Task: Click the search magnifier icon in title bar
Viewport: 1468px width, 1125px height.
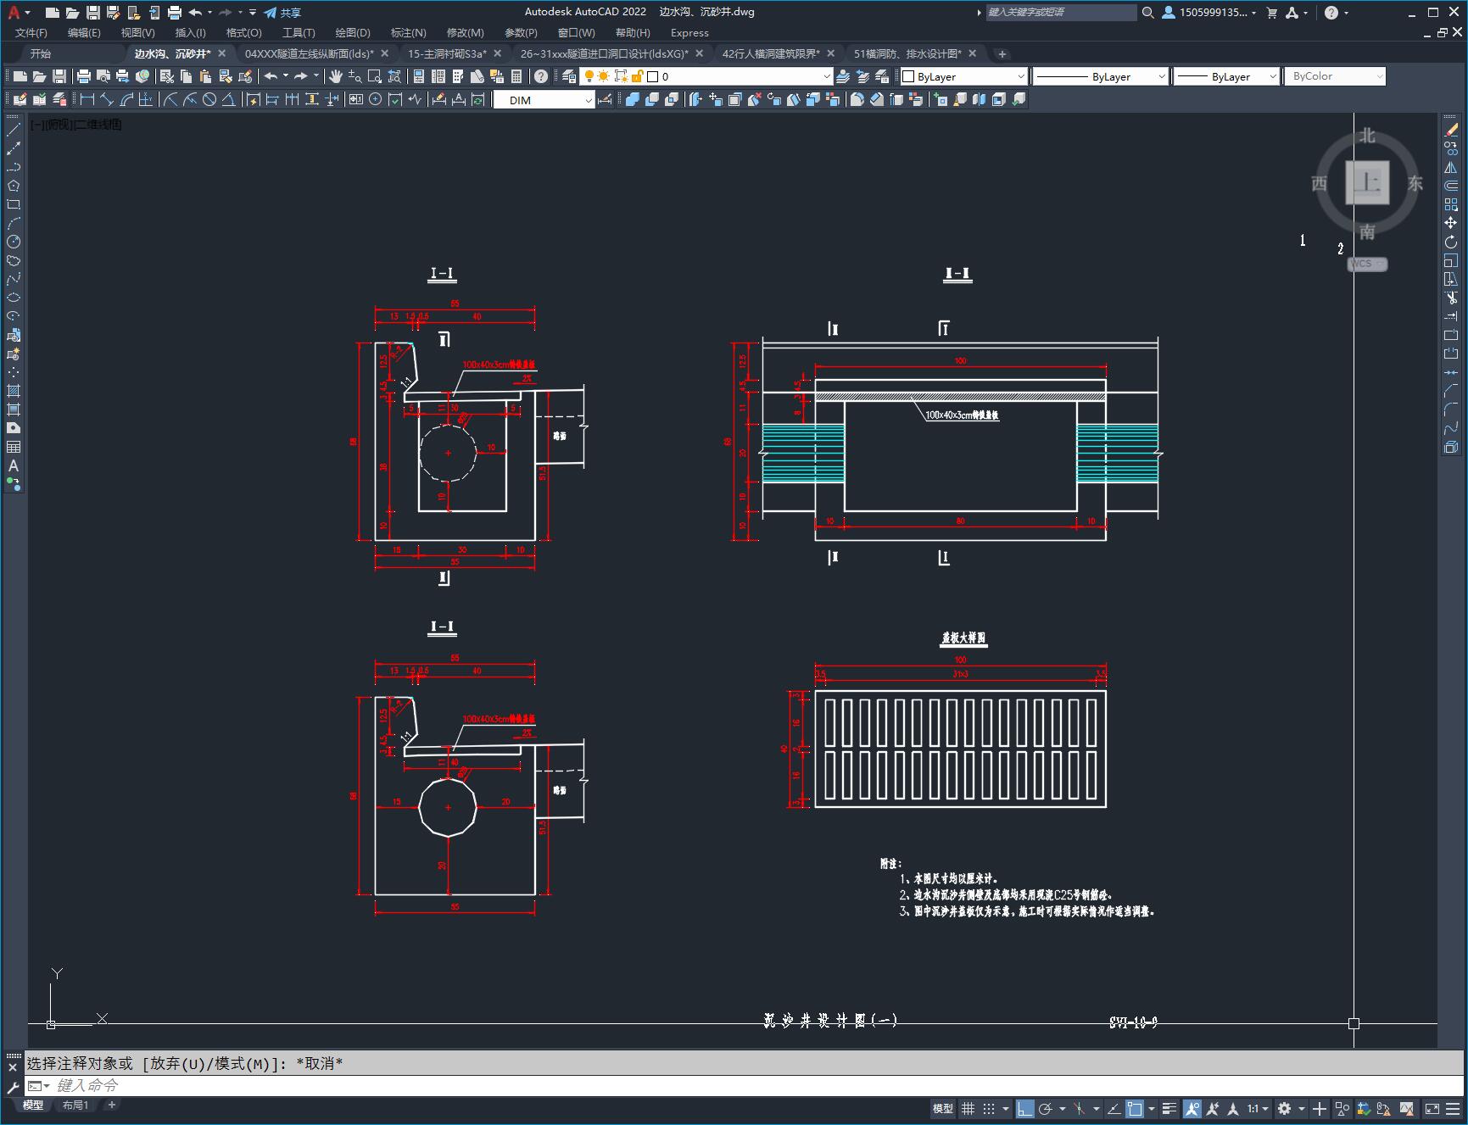Action: pos(1147,12)
